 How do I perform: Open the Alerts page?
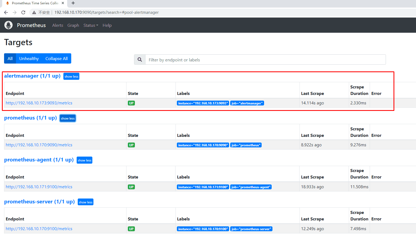58,25
